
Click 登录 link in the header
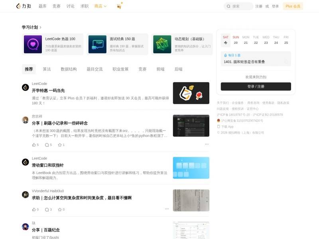click(275, 6)
